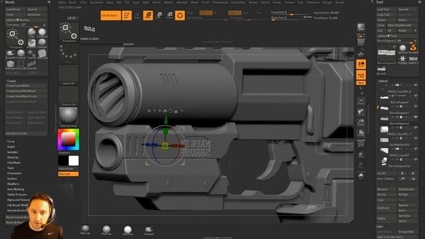Select the Edit mode icon in the top shelf
Screen dimensions: 425x239
[x=127, y=15]
